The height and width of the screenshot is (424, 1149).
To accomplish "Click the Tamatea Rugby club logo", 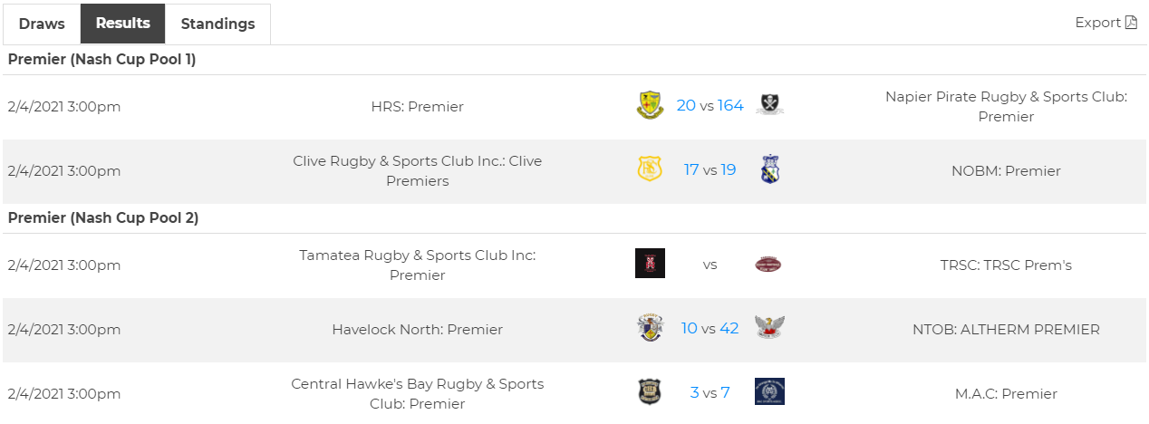I will click(650, 264).
